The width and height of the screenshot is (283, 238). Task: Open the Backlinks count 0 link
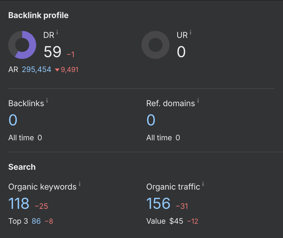tap(13, 120)
